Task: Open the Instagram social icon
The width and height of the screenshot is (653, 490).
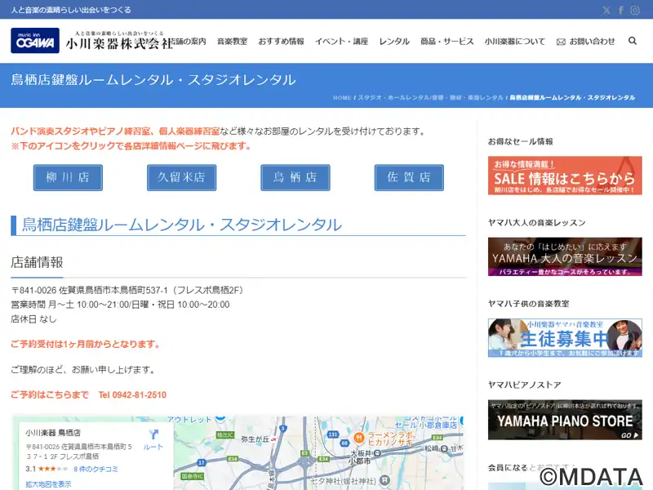Action: coord(635,11)
